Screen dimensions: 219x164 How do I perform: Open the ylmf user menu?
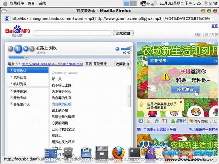pos(211,3)
